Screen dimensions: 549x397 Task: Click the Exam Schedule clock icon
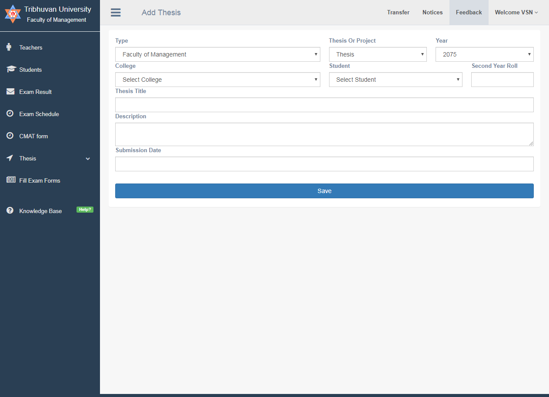10,113
